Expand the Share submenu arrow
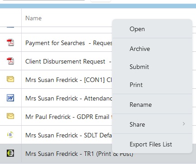Screen dimensions: 196x164 tap(184, 124)
